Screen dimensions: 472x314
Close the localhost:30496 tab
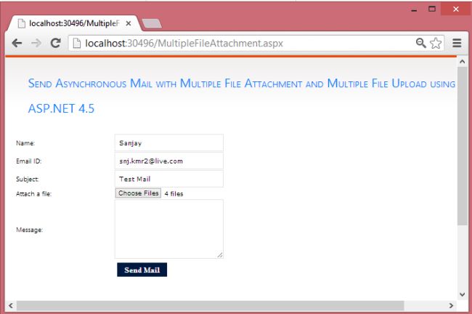(129, 23)
